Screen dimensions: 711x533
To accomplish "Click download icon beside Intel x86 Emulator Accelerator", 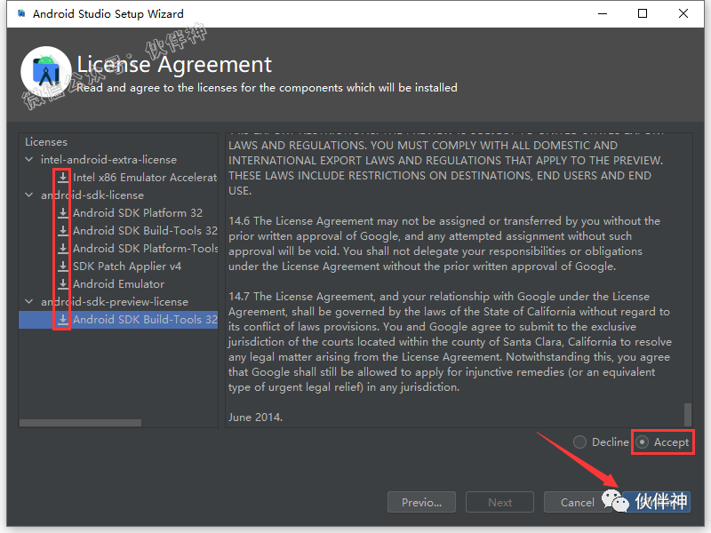I will [63, 177].
